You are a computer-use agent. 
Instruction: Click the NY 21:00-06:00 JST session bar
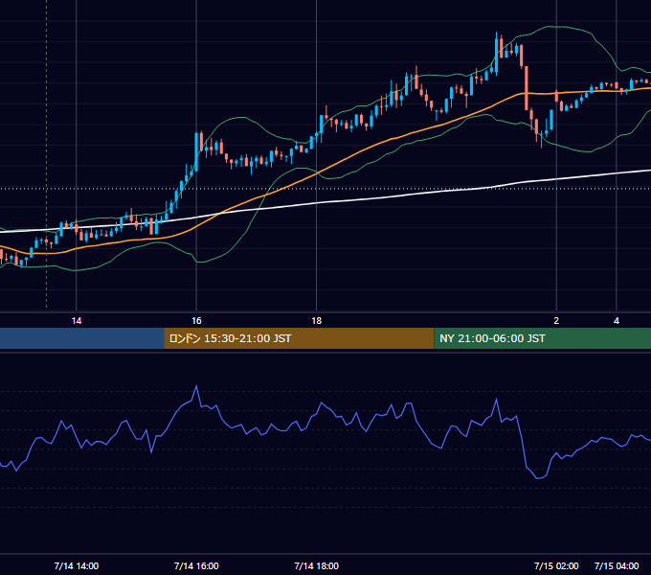click(x=542, y=338)
